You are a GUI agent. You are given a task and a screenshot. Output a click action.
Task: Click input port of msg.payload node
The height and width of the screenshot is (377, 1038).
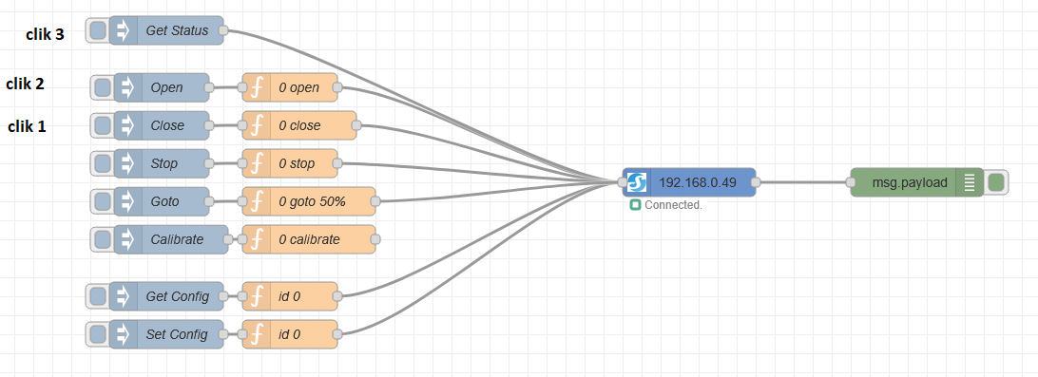(x=851, y=182)
